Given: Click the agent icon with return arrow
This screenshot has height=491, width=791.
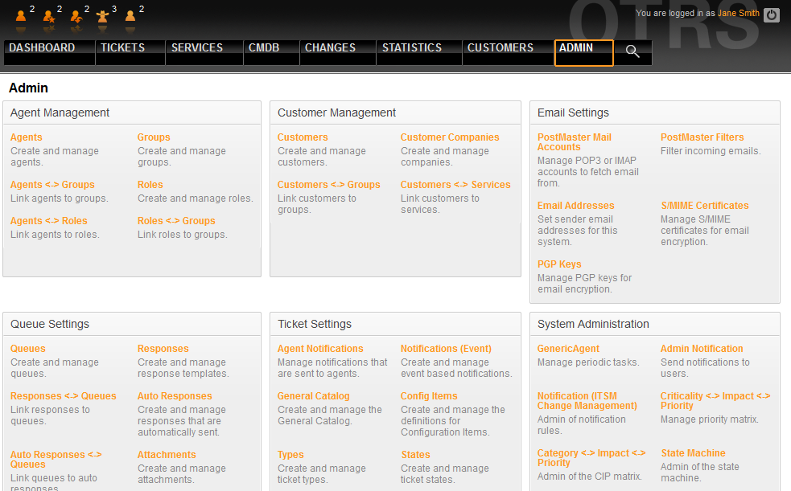Looking at the screenshot, I should pos(76,15).
